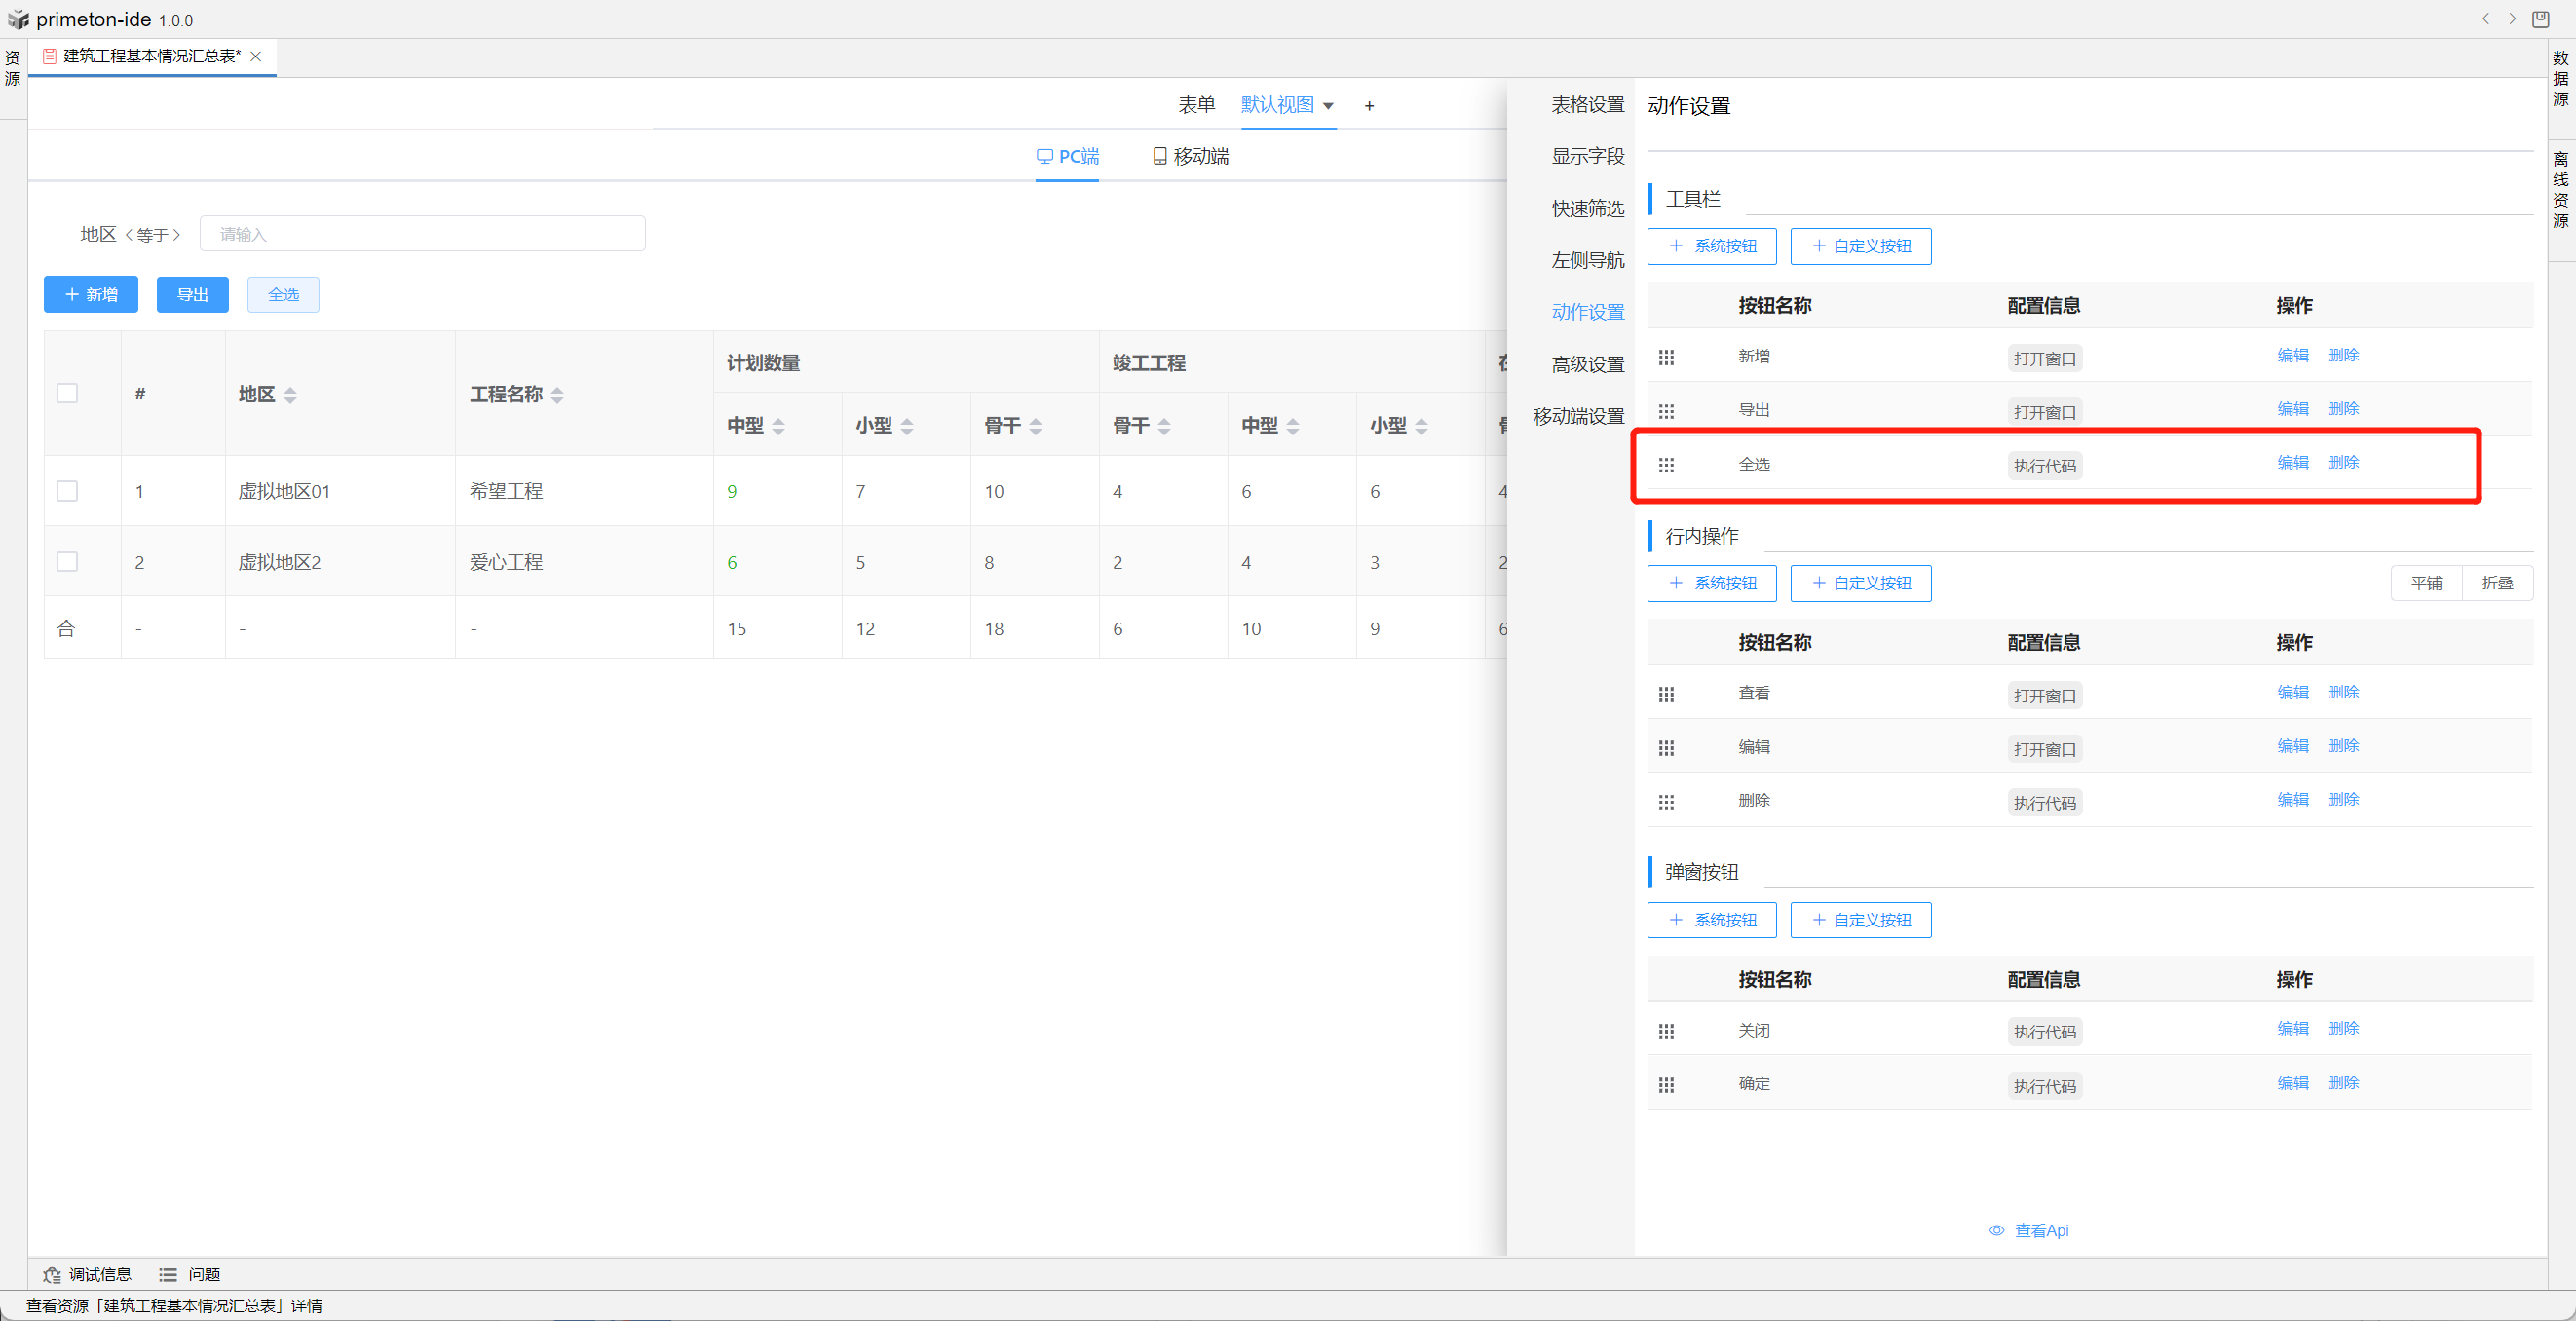
Task: Click the plus icon to add a view
Action: (1369, 106)
